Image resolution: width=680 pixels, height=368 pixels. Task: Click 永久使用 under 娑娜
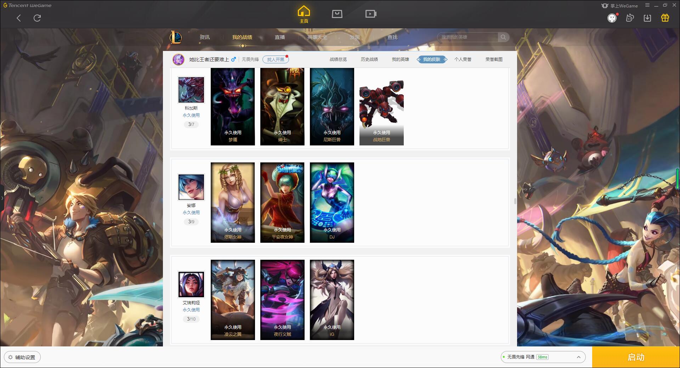click(x=191, y=213)
